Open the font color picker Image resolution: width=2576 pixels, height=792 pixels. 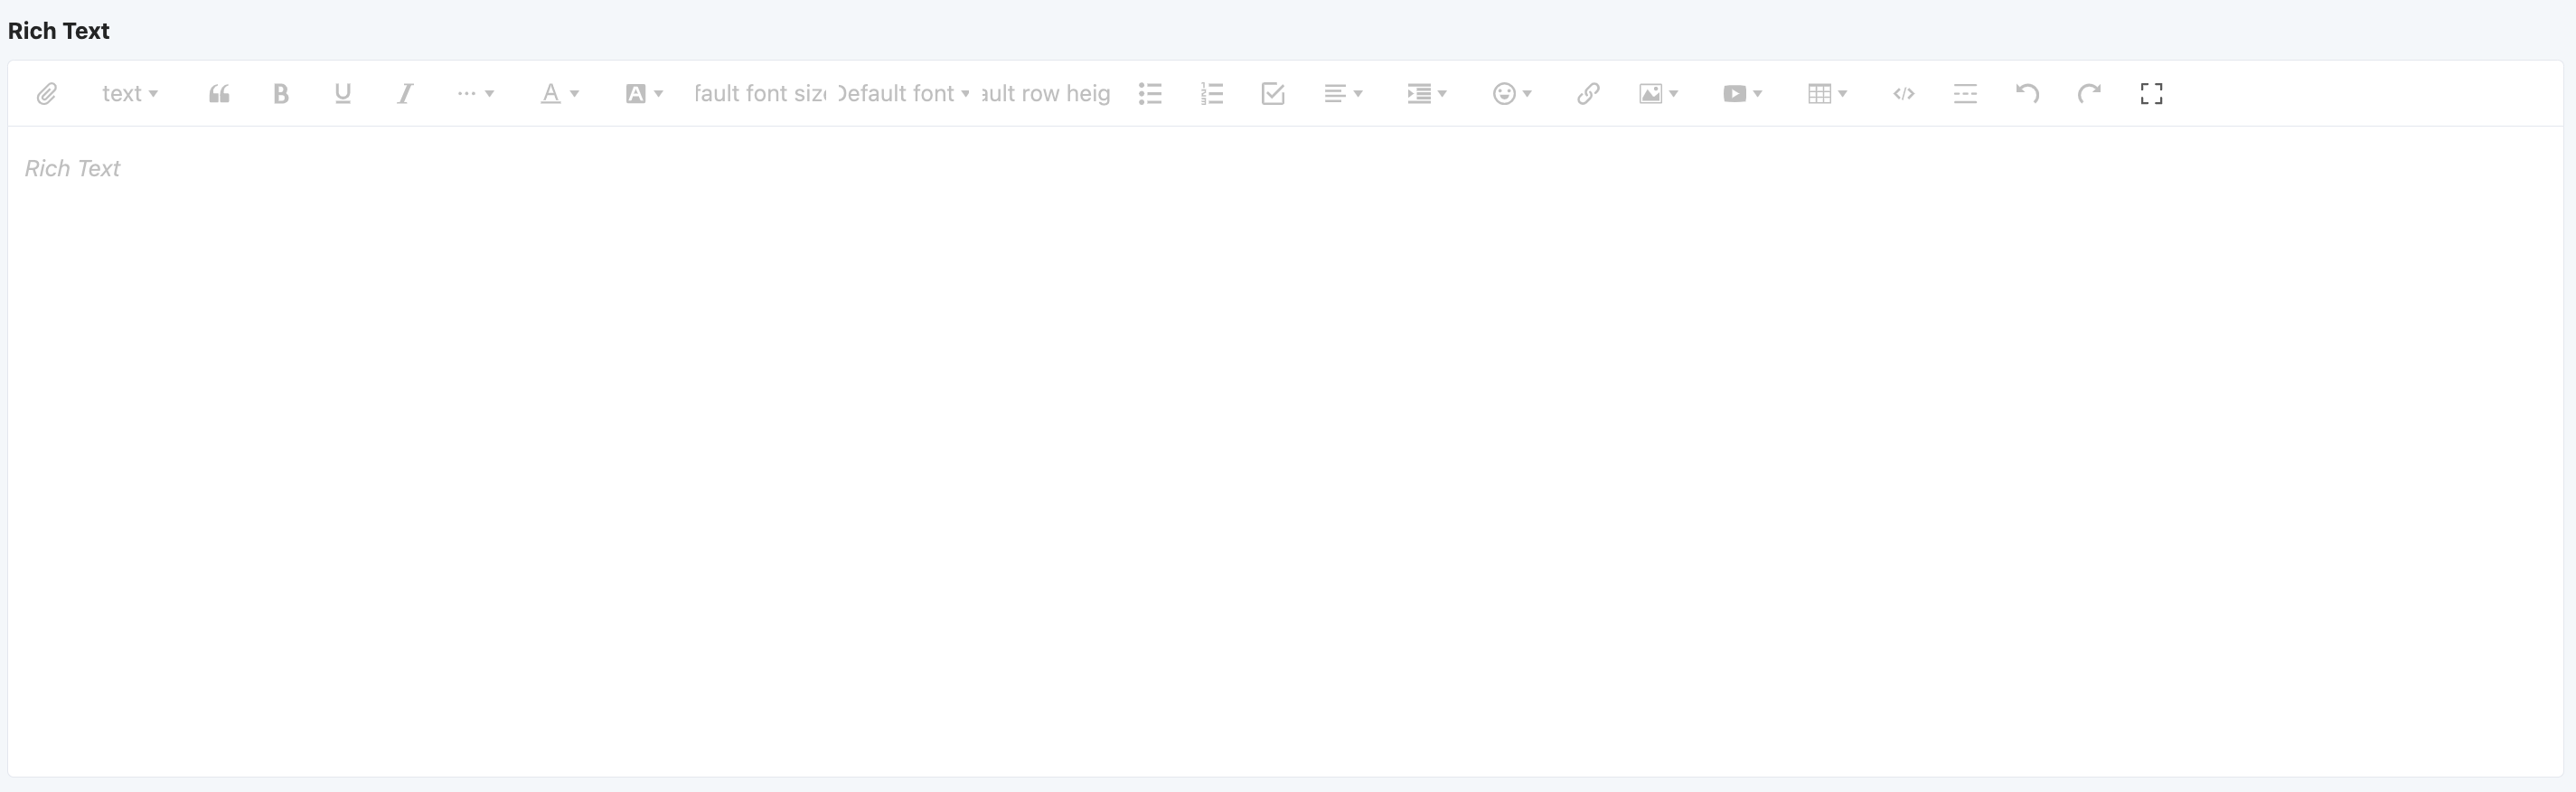point(559,94)
